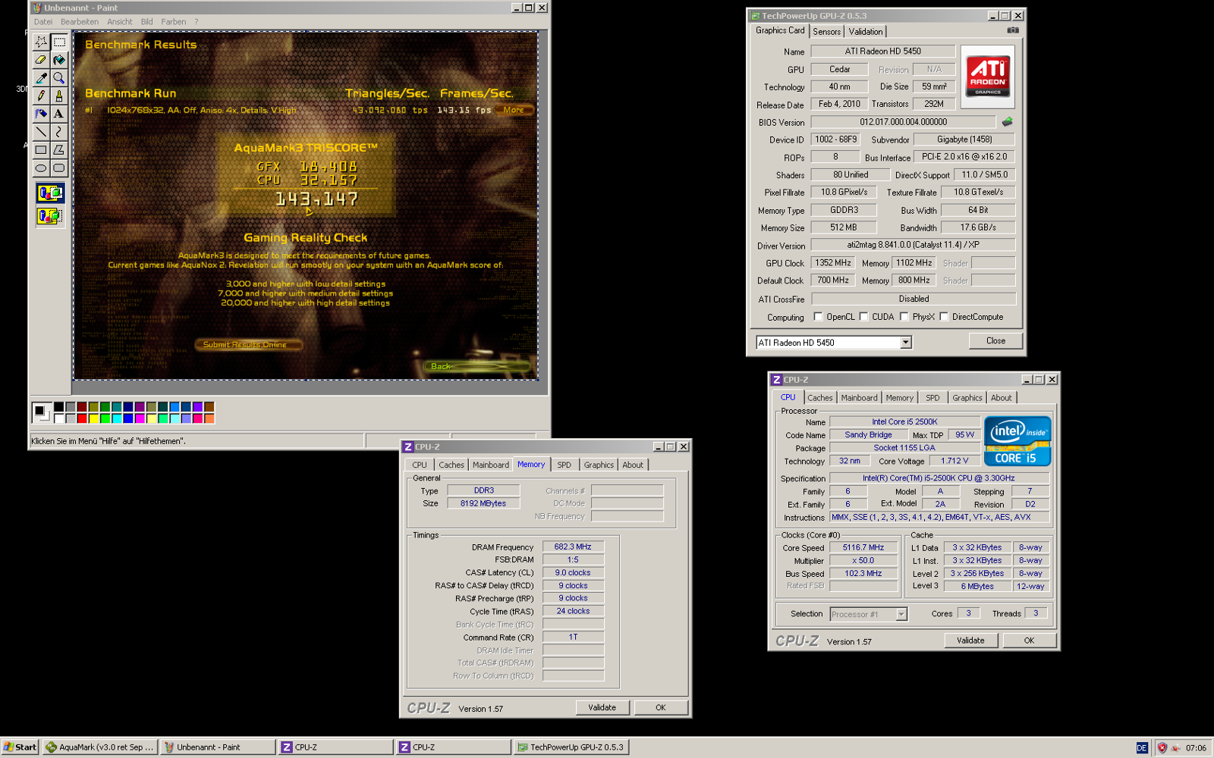Click the DE language indicator in tray
The width and height of the screenshot is (1214, 758).
[x=1142, y=747]
